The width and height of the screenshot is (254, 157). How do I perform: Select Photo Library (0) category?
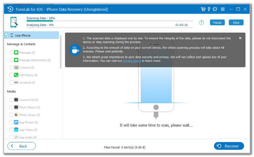[x=30, y=115]
